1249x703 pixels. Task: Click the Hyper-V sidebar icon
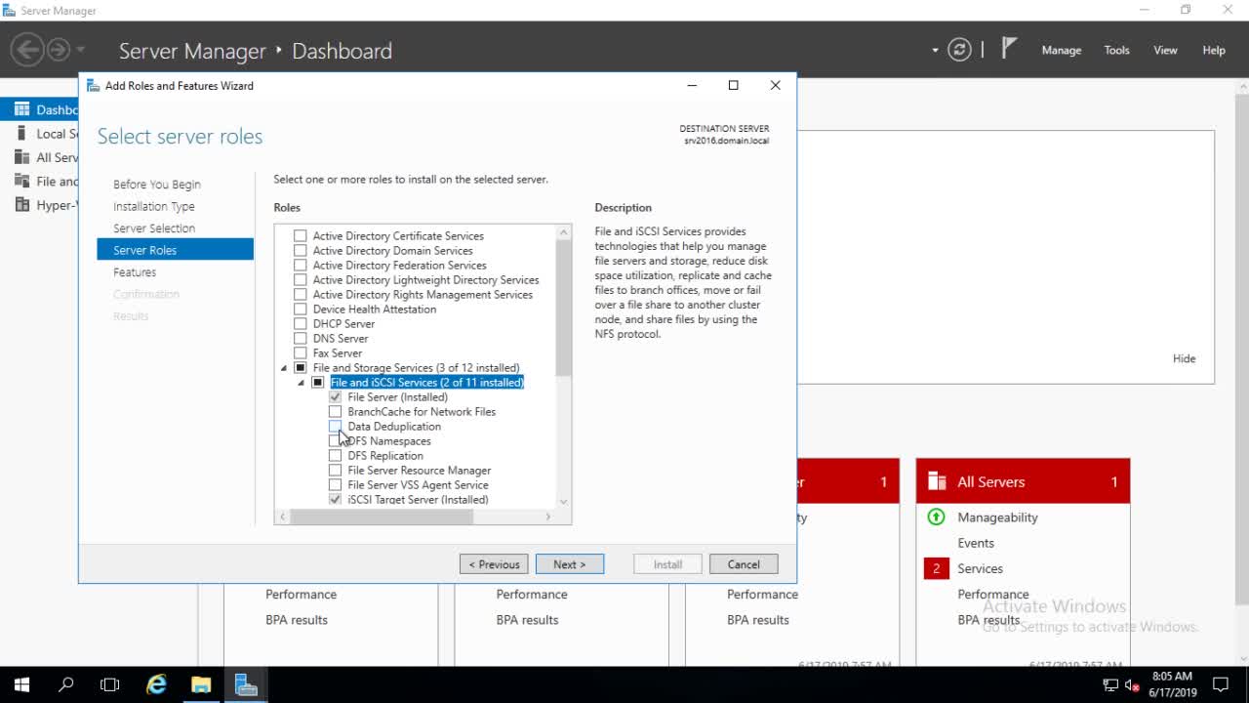click(x=21, y=205)
